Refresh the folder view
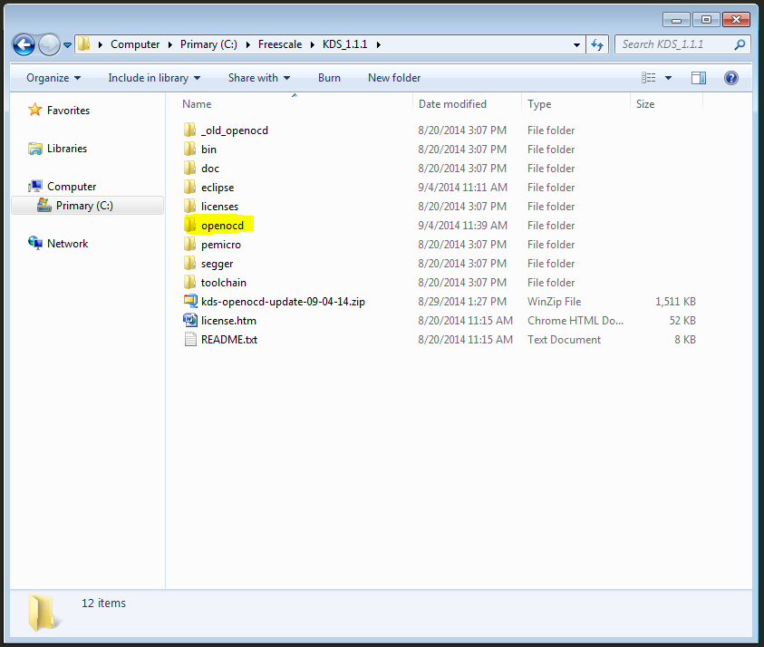The width and height of the screenshot is (764, 647). [x=597, y=44]
